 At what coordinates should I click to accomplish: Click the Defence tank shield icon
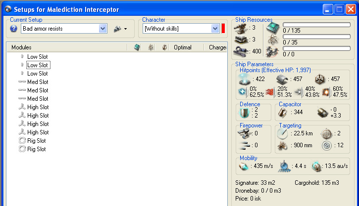pyautogui.click(x=244, y=113)
